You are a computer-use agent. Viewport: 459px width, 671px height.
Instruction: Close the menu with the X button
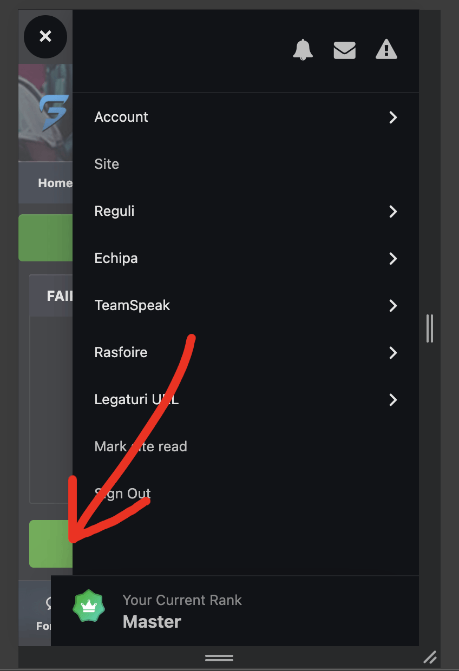tap(45, 36)
